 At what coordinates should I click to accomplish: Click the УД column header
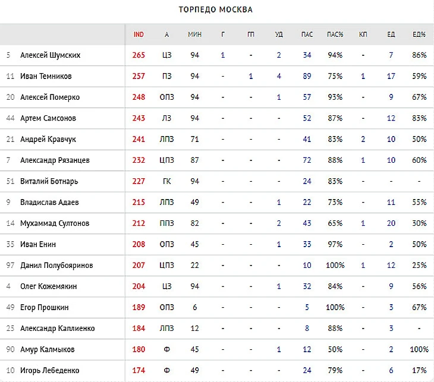pyautogui.click(x=279, y=34)
